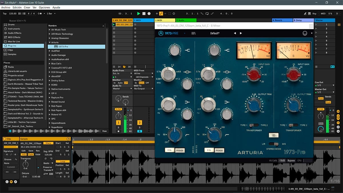Select the A Reverb return track header

point(282,20)
